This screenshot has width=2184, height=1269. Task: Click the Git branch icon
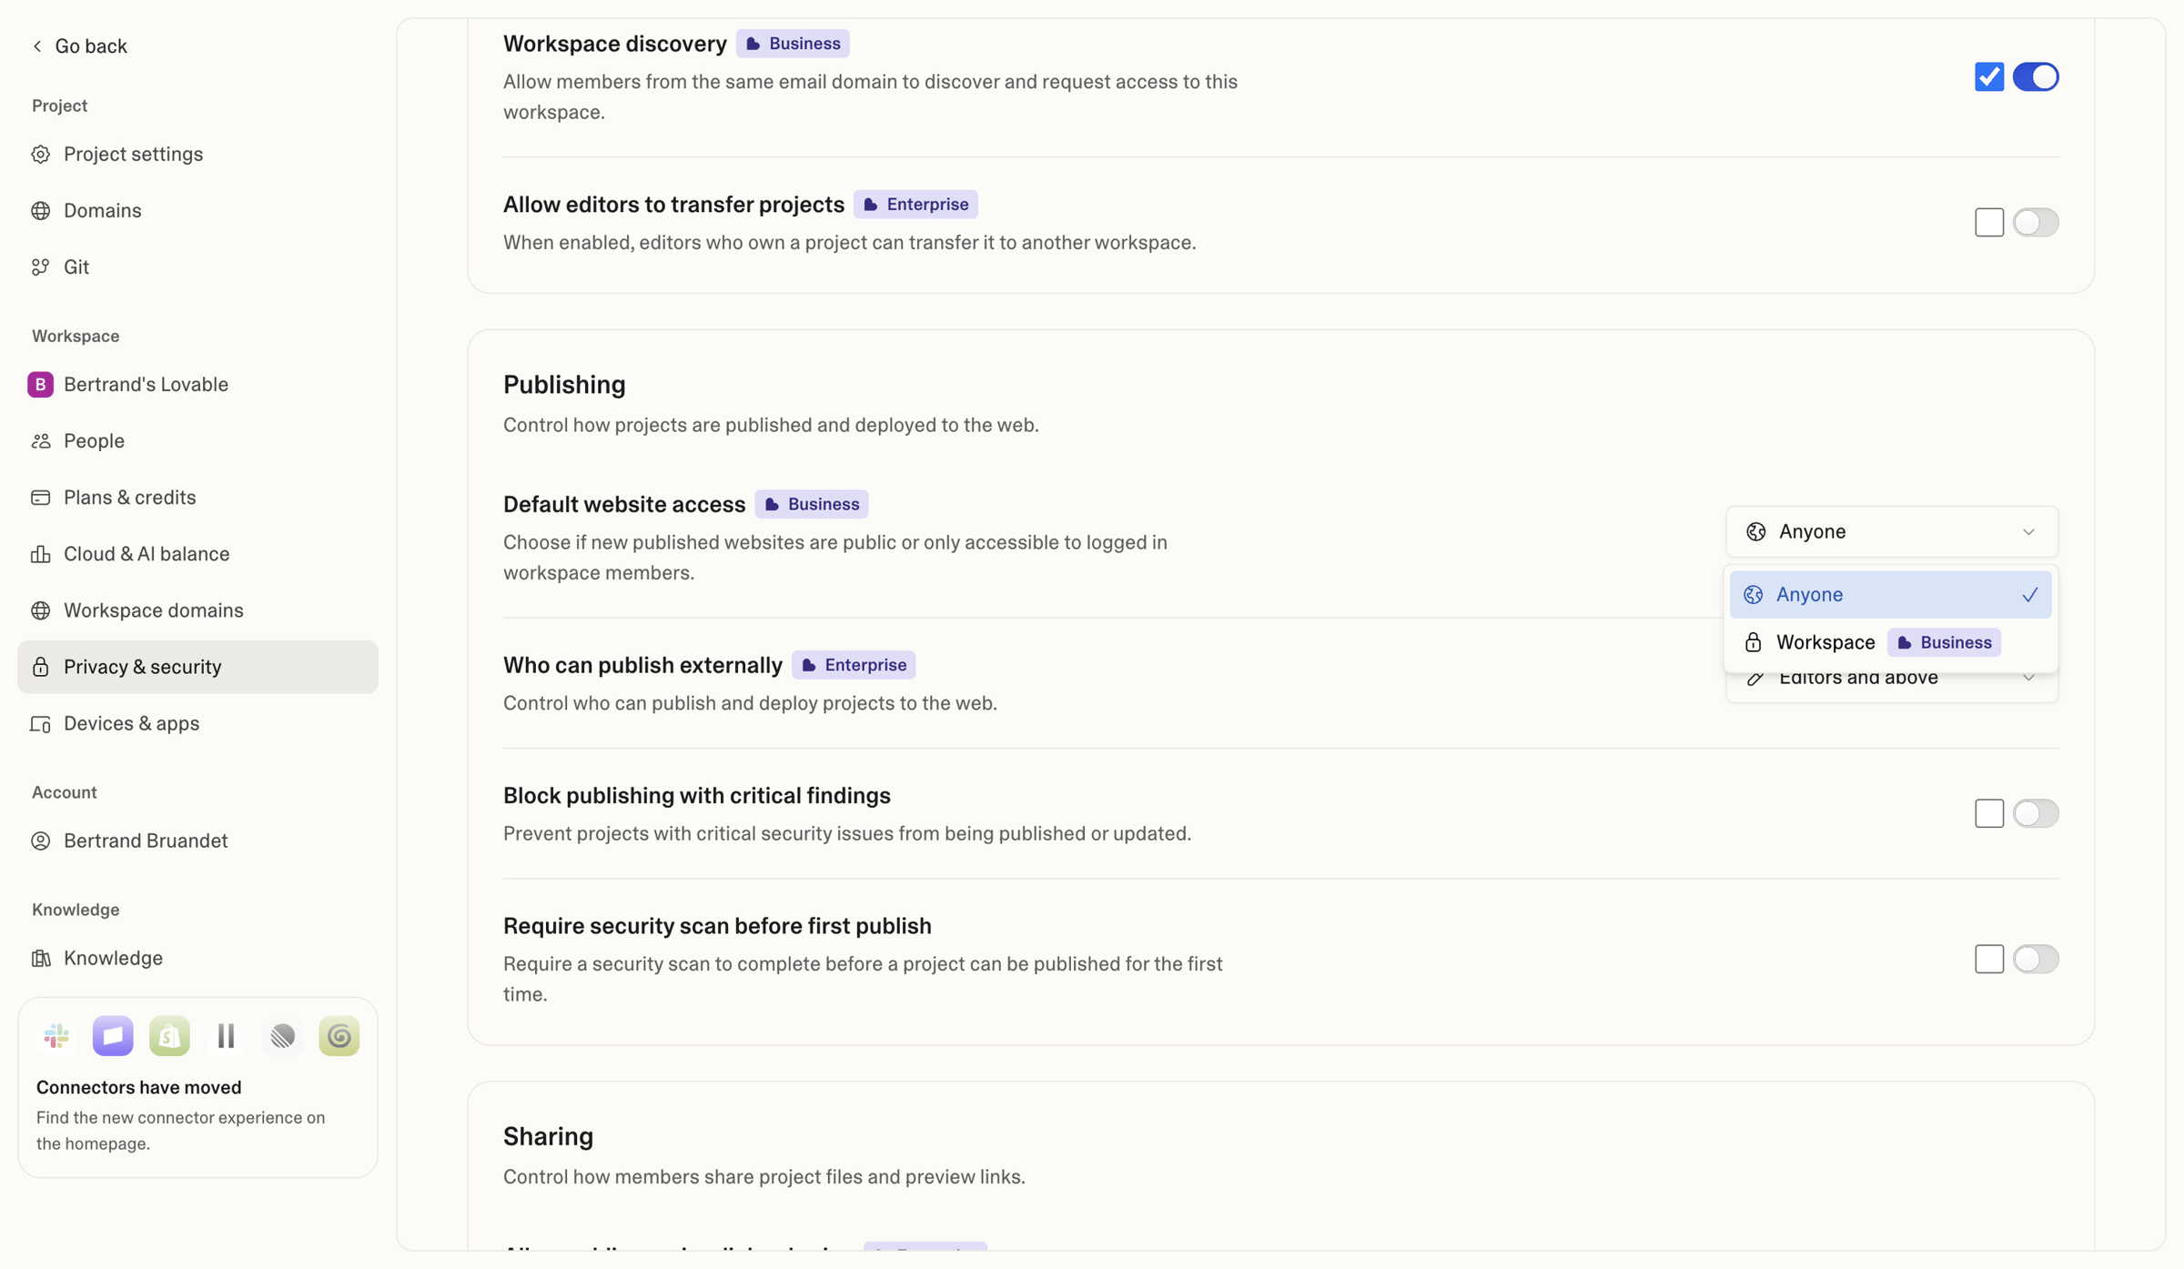coord(41,267)
